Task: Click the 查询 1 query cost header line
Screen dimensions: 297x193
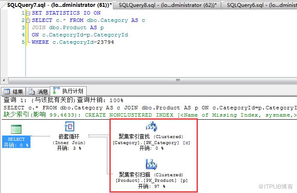Action: click(x=64, y=100)
